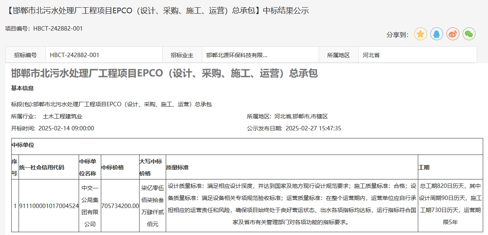Click the page title 中标结果公示
Viewport: 488px width, 235px height.
point(158,11)
